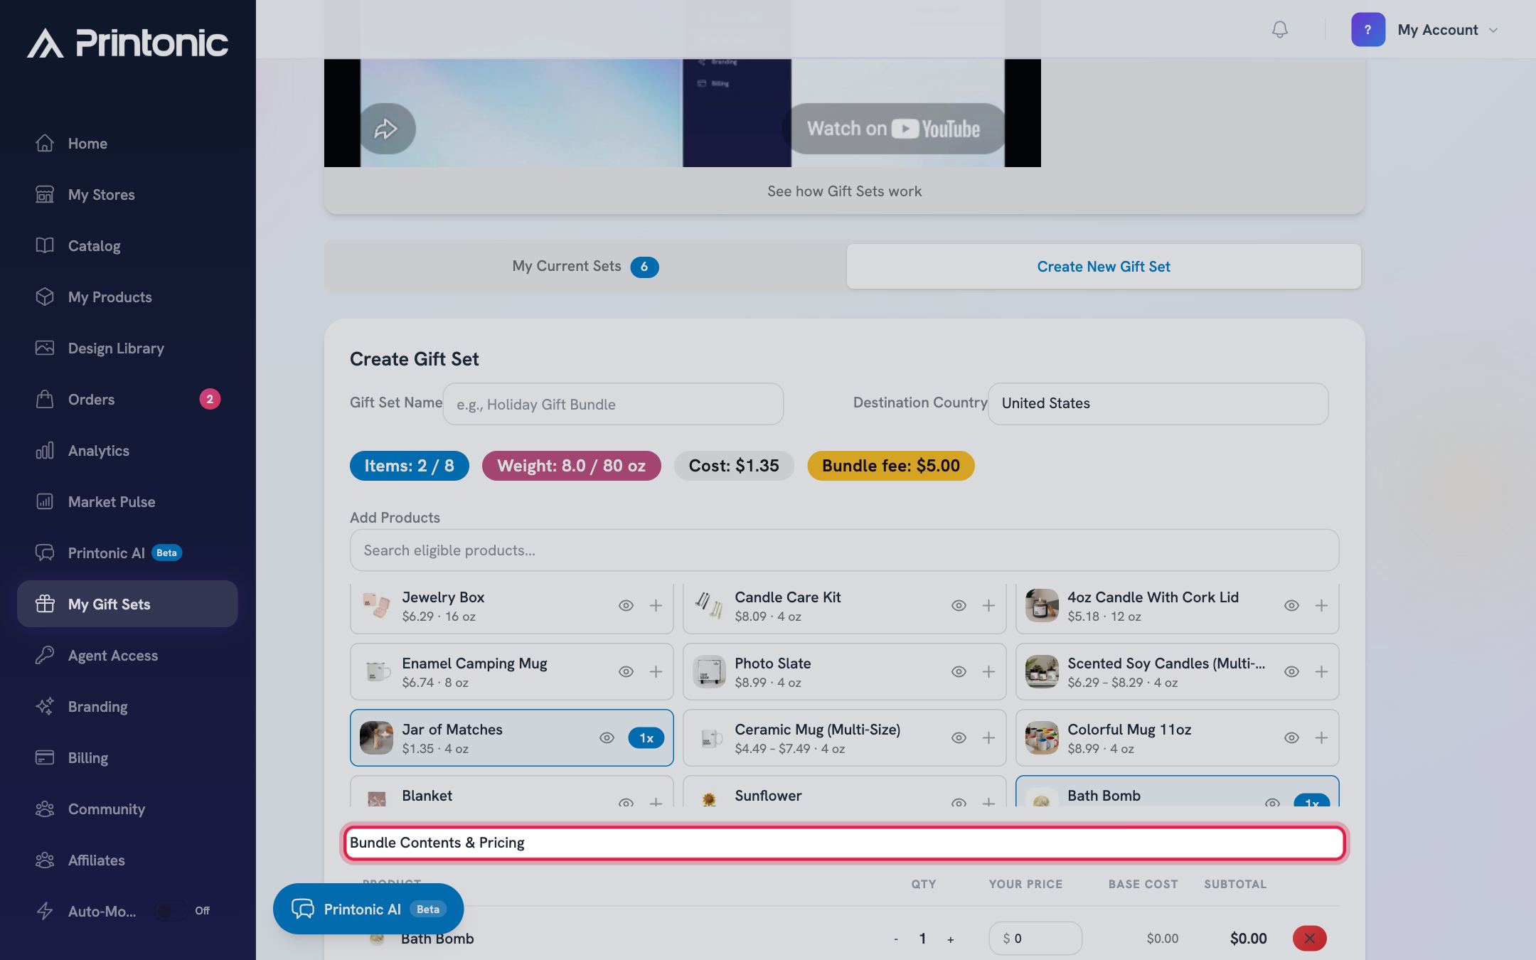Preview Ceramic Mug with eye icon
Viewport: 1536px width, 960px height.
tap(959, 738)
